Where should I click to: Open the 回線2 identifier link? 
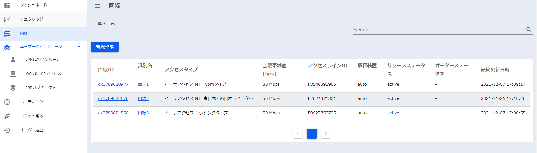coord(143,98)
